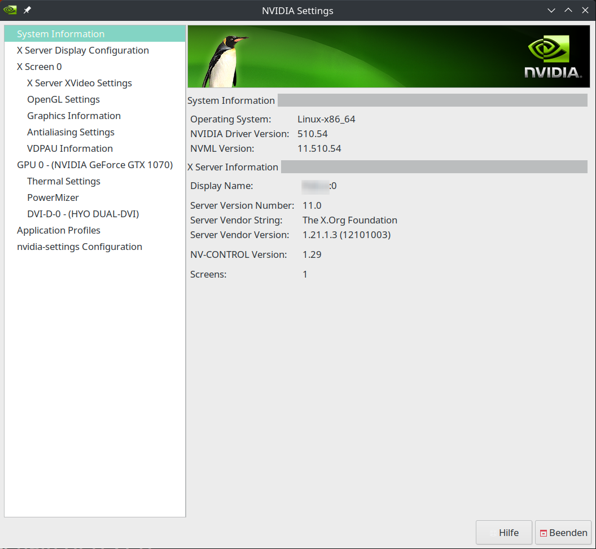Viewport: 596px width, 549px height.
Task: Click the NVIDIA logo in the green banner
Action: pyautogui.click(x=556, y=56)
